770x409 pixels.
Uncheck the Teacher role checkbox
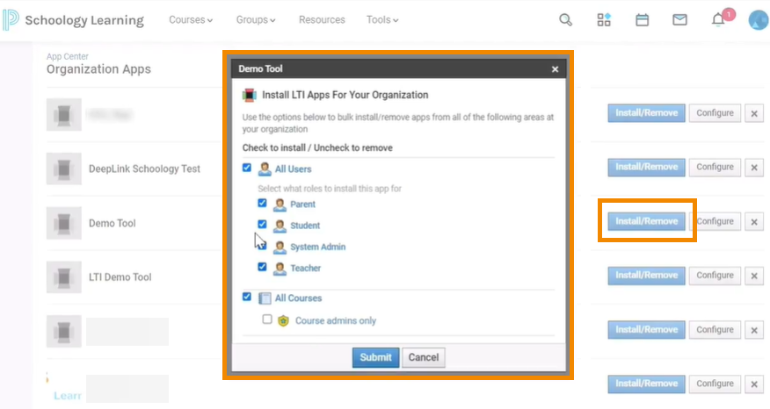pyautogui.click(x=262, y=267)
